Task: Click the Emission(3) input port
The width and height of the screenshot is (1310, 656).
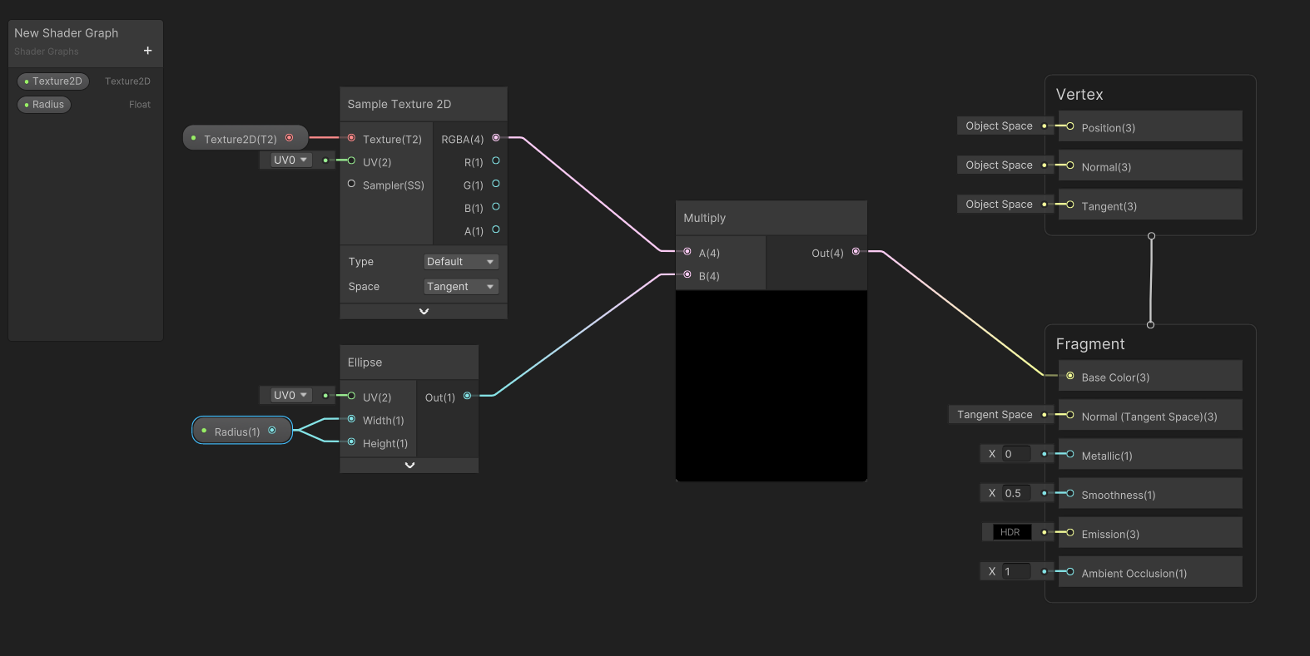Action: [1070, 532]
